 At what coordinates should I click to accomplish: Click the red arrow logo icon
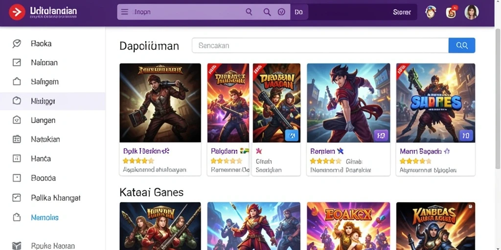coord(17,12)
